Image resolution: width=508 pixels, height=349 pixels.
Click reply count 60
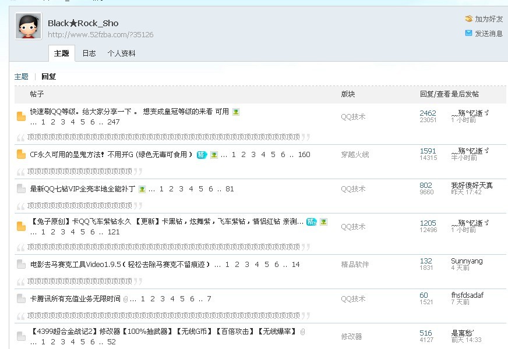[x=424, y=295]
